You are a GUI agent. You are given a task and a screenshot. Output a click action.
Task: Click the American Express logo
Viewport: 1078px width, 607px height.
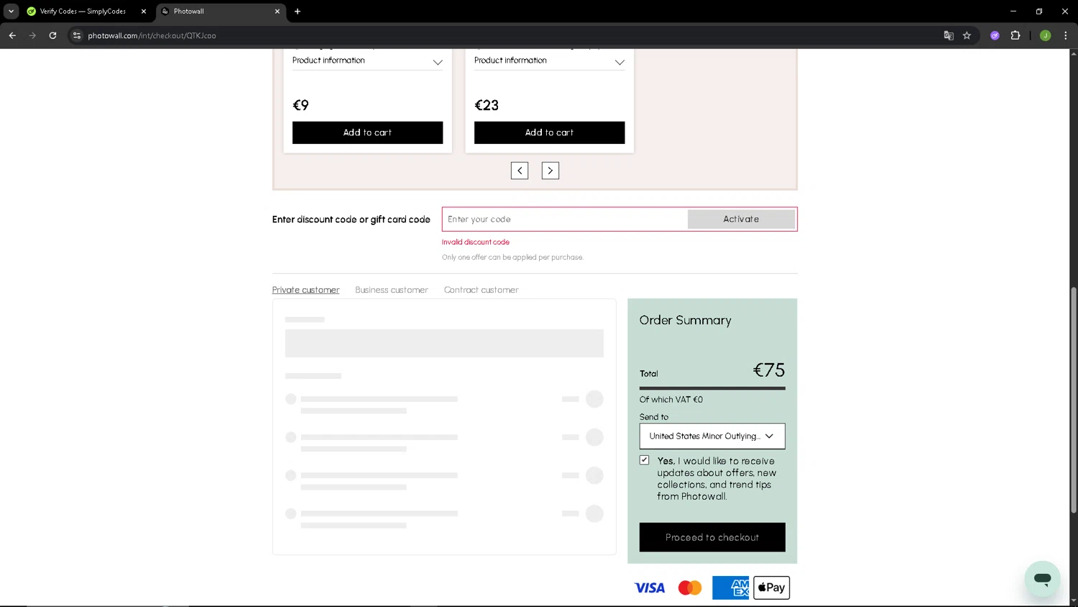click(730, 588)
